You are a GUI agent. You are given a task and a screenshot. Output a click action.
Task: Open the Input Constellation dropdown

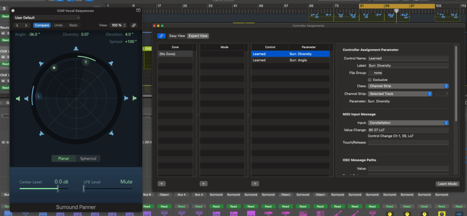coord(409,123)
